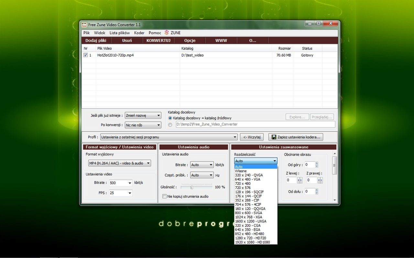Choose 1600 x 1200 - UXGA resolution
The width and height of the screenshot is (414, 258).
[256, 221]
